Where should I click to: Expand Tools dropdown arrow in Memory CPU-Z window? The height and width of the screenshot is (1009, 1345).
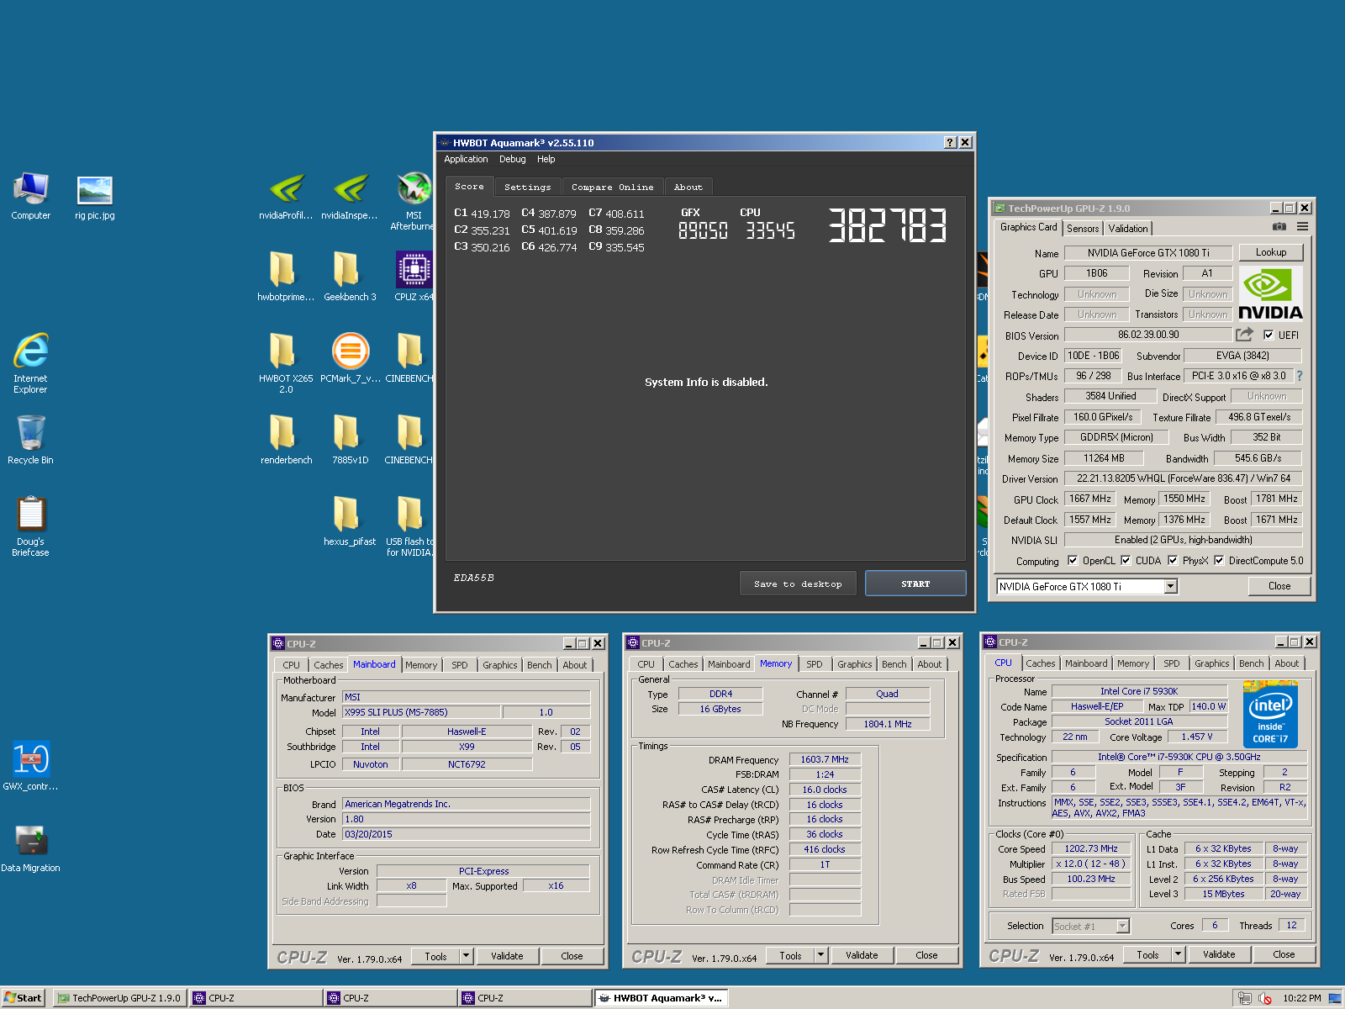822,955
